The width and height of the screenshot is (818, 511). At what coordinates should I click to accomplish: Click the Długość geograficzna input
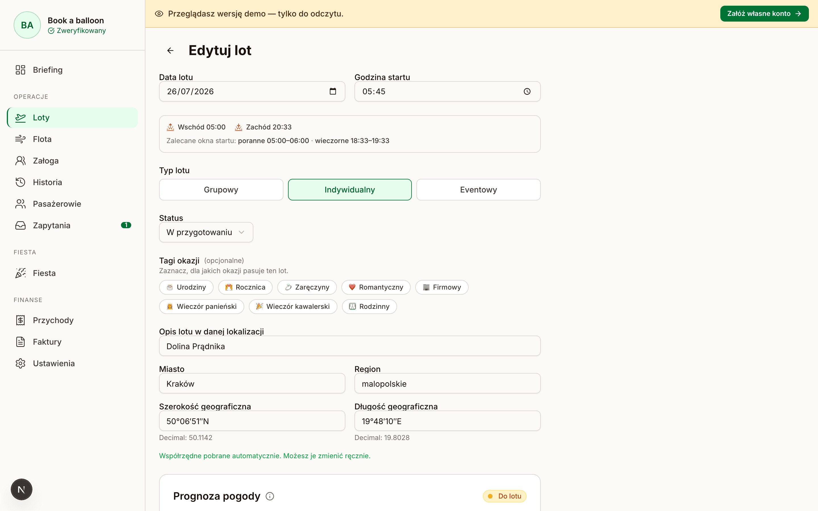[x=448, y=421]
